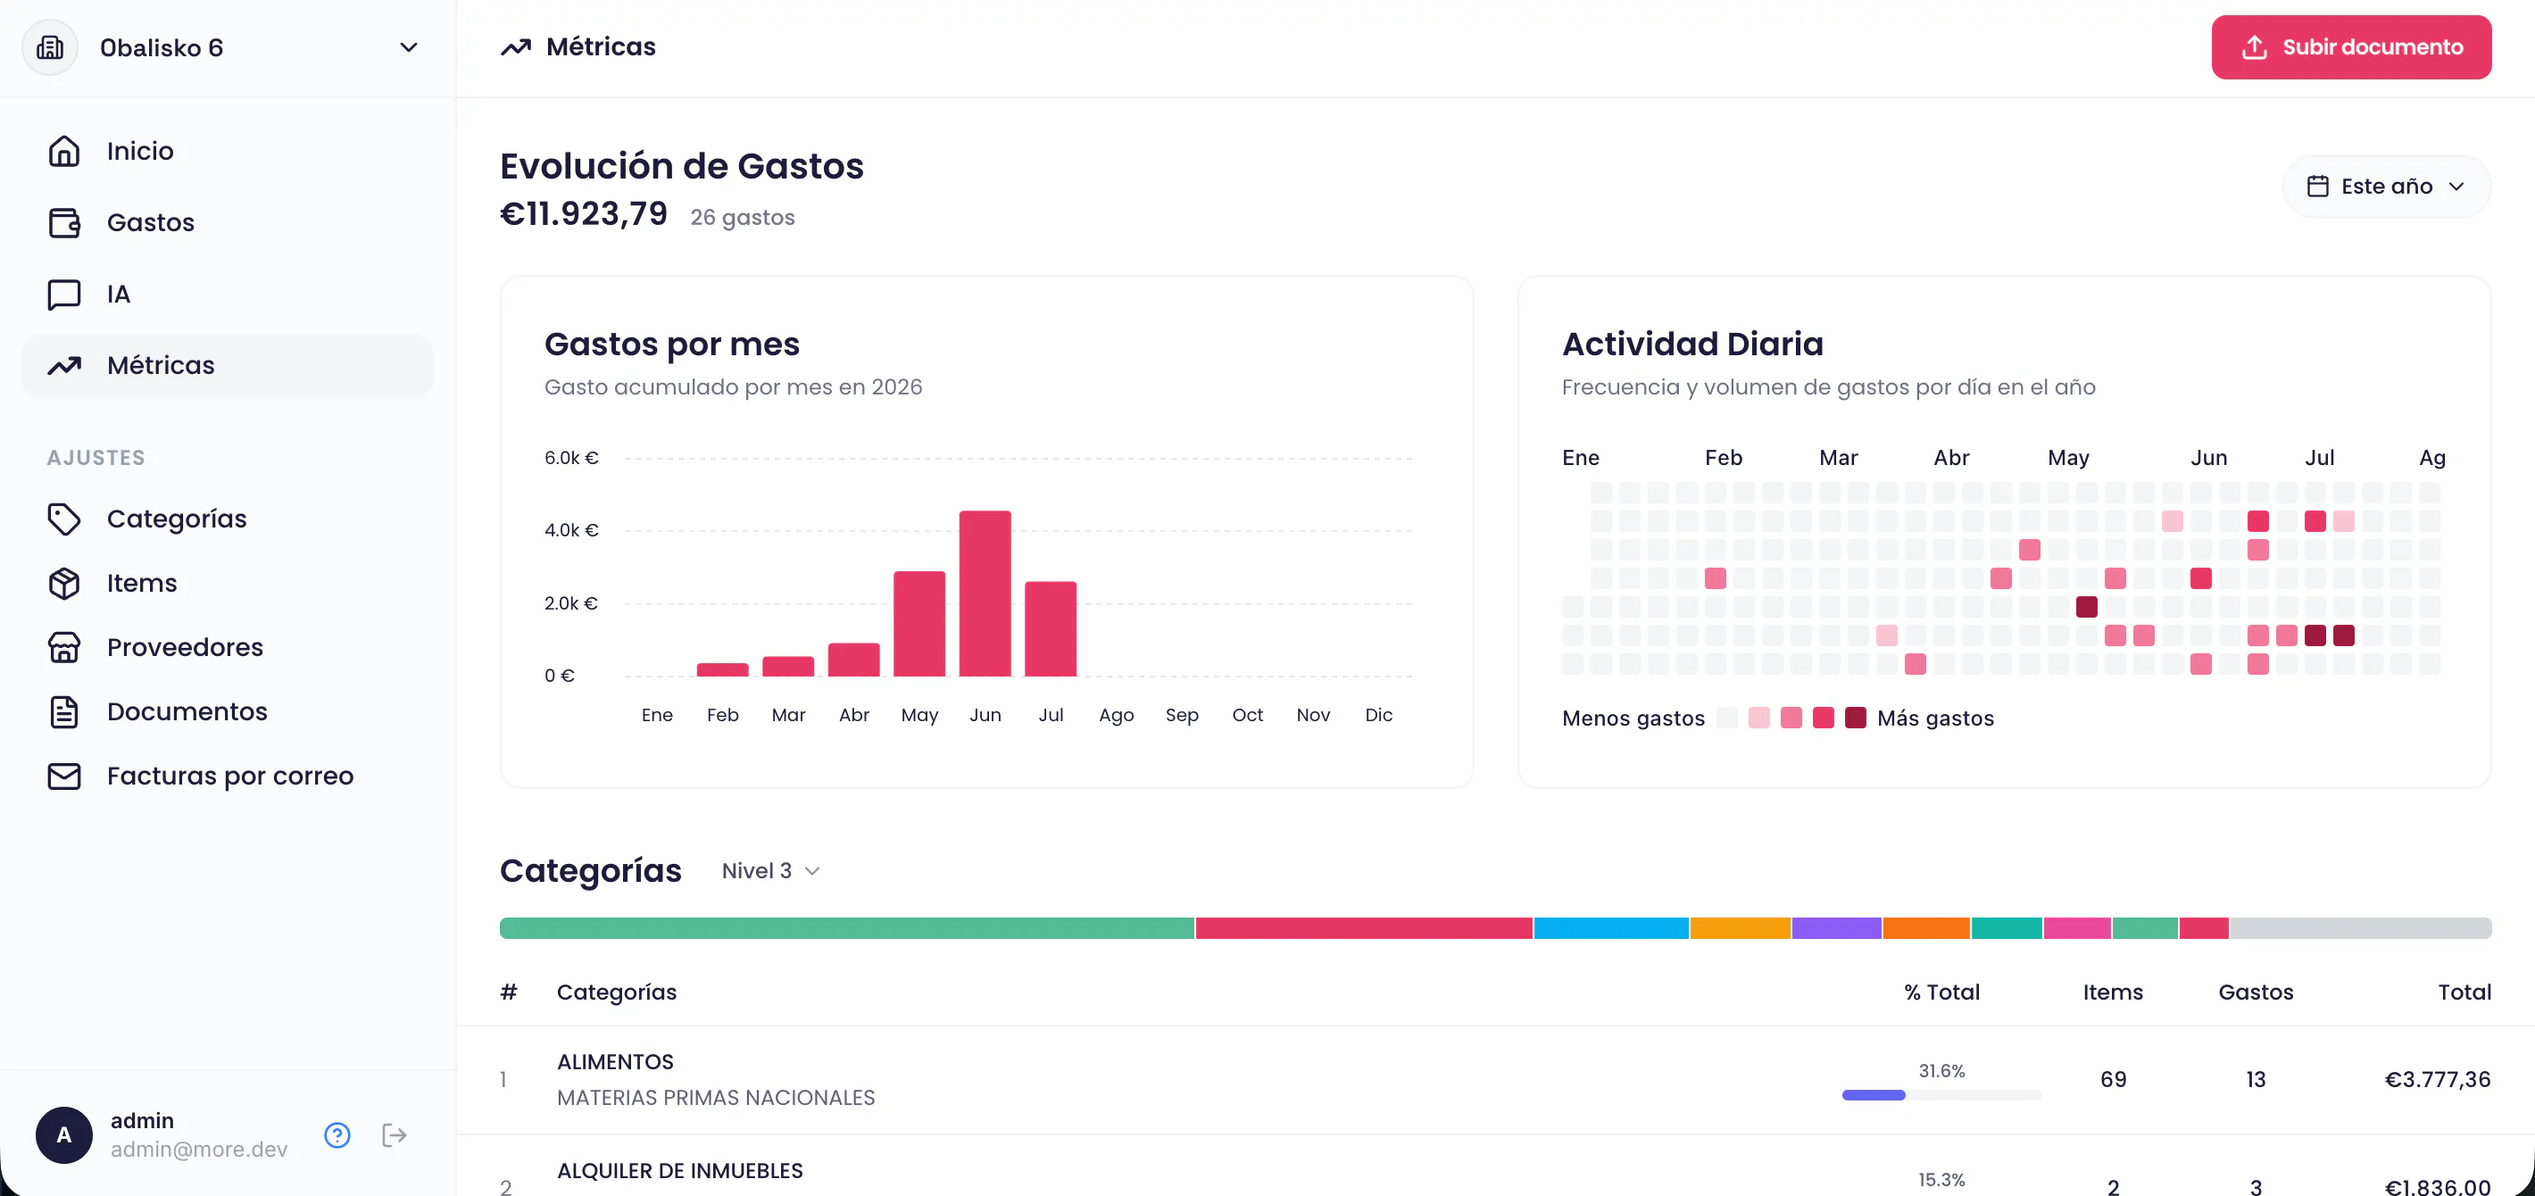The image size is (2535, 1196).
Task: Click the Documentos file icon
Action: 64,711
